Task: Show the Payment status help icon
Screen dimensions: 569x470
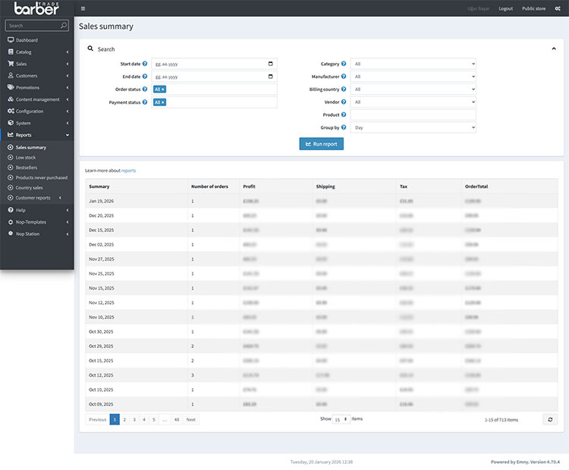Action: click(x=145, y=102)
